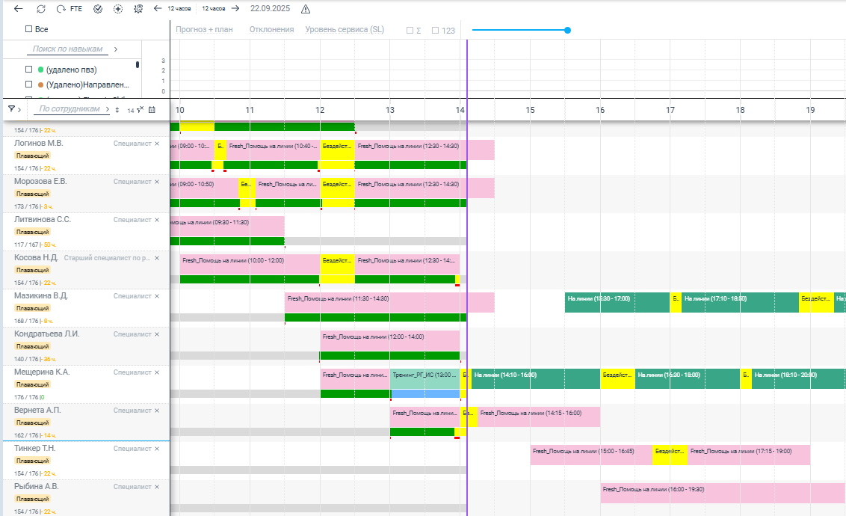This screenshot has height=516, width=846.
Task: Focus the 'Поиск по навыкам' search field
Action: (67, 49)
